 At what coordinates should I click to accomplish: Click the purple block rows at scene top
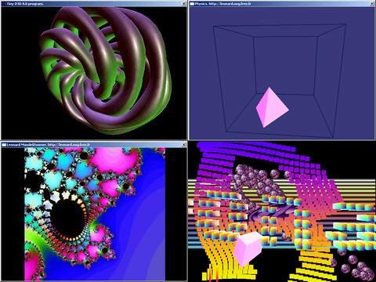click(x=251, y=154)
